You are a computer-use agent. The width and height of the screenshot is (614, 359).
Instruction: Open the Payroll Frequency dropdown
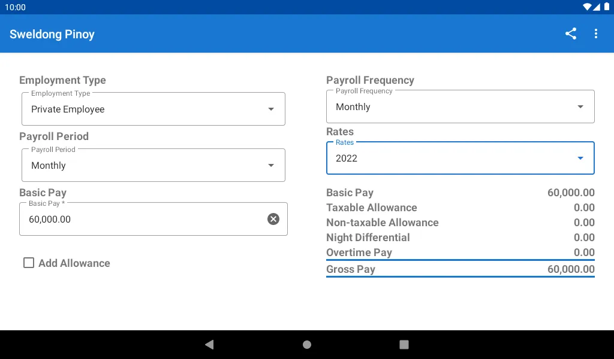click(x=460, y=107)
